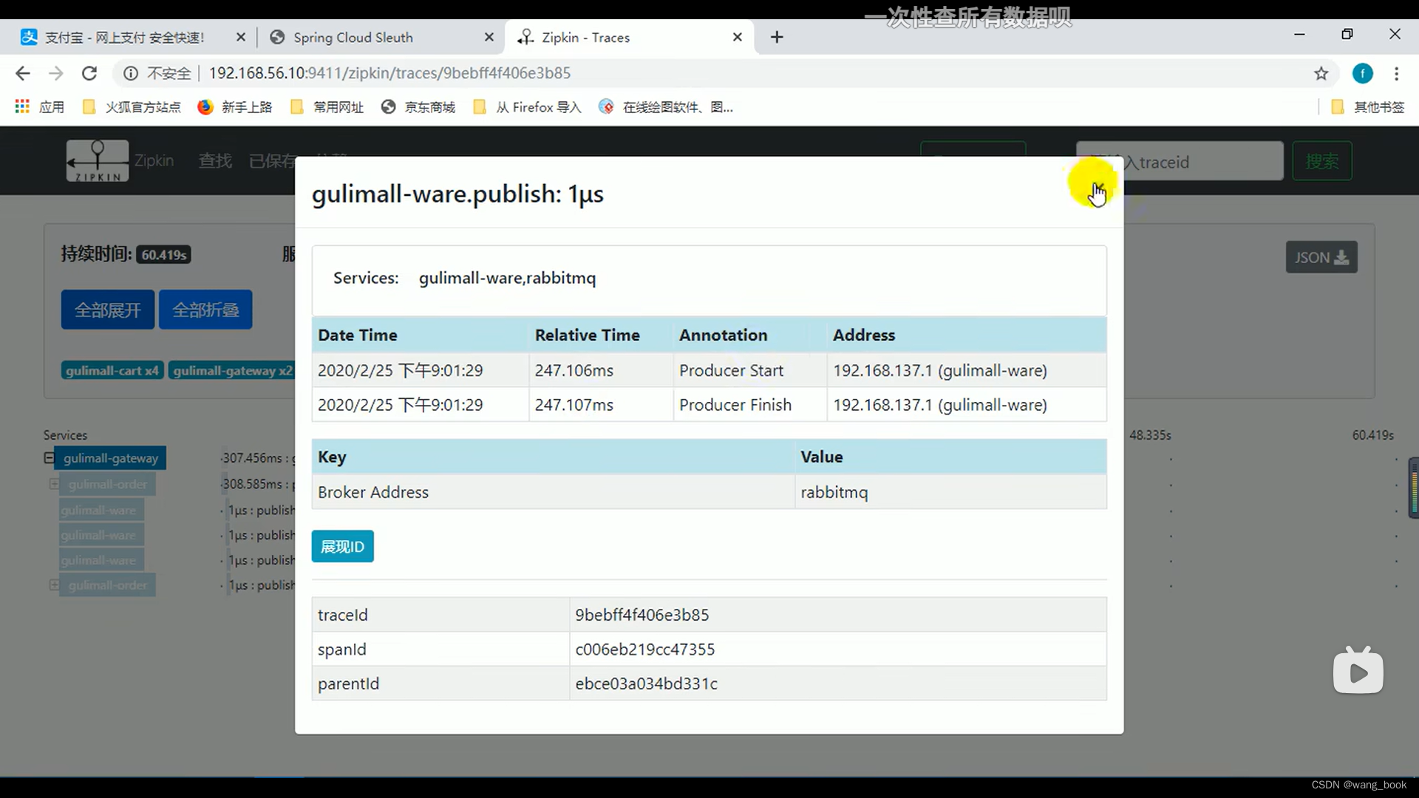Click the Producer Finish annotation
This screenshot has width=1419, height=798.
(735, 405)
